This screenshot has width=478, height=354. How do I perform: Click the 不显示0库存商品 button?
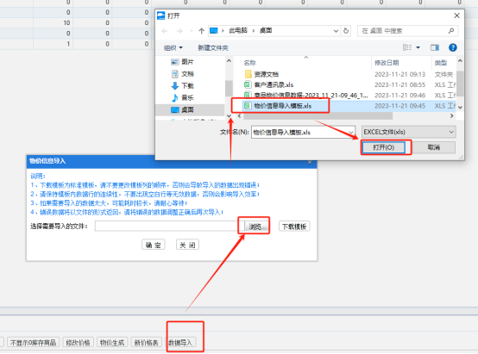pyautogui.click(x=34, y=343)
